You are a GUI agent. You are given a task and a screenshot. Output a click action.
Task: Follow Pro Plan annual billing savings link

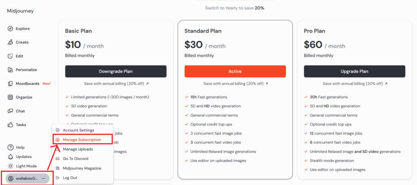(355, 84)
